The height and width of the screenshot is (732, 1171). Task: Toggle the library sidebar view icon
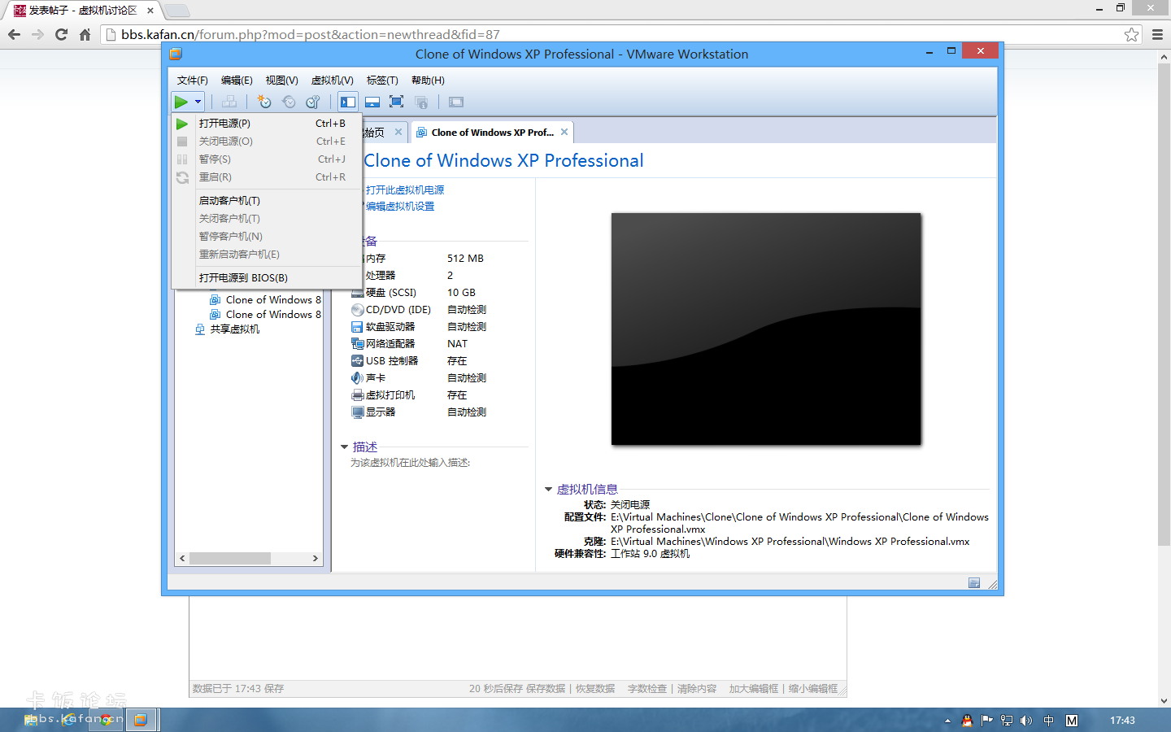[348, 102]
